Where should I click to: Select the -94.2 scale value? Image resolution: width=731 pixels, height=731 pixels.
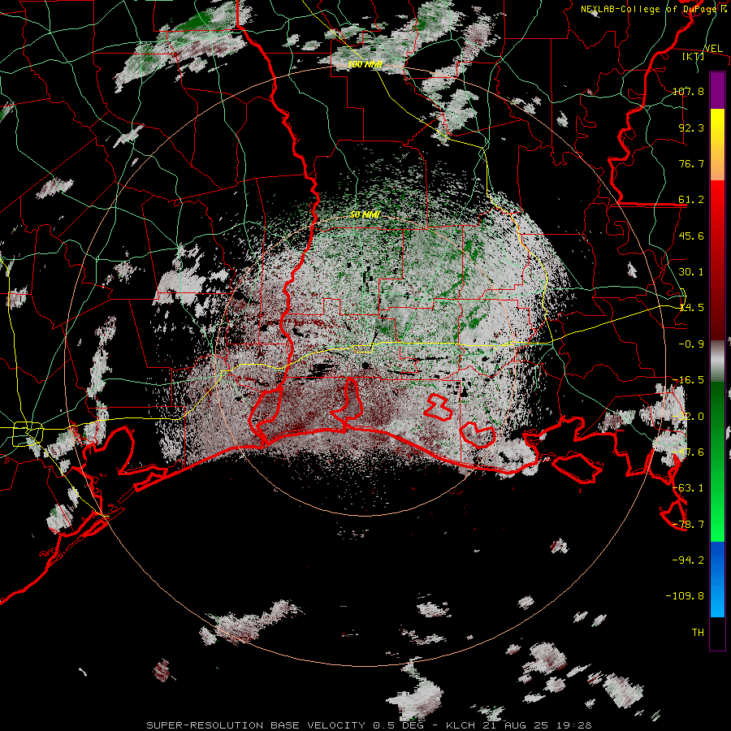(688, 560)
